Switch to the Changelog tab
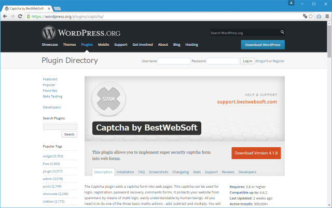332x208 pixels. (181, 172)
